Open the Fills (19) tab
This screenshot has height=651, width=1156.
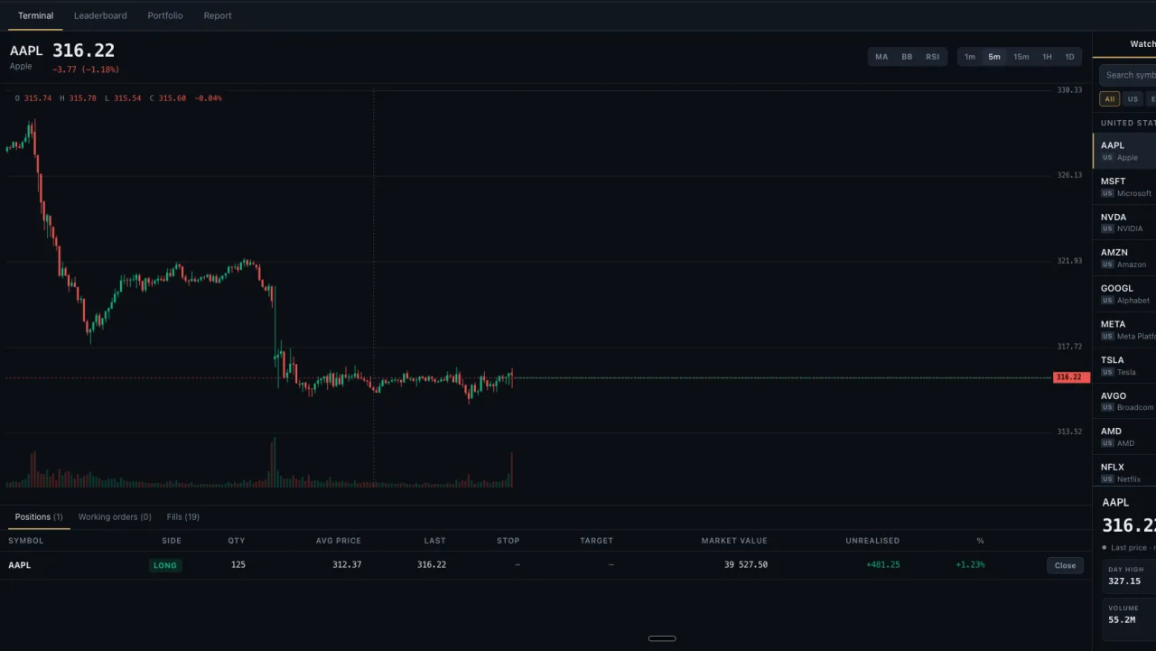(x=183, y=517)
